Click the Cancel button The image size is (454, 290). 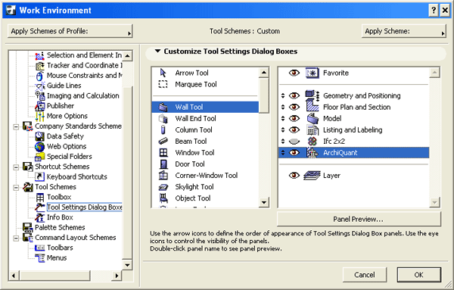point(365,275)
